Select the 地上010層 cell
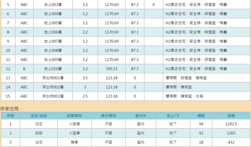 tap(53, 69)
